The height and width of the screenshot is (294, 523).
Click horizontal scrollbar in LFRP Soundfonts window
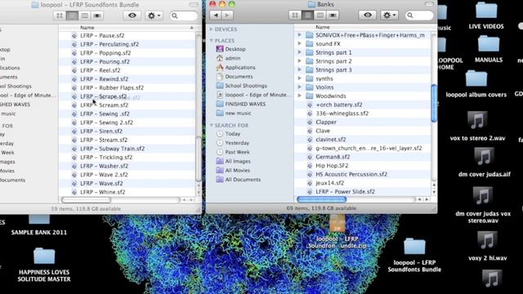click(86, 200)
